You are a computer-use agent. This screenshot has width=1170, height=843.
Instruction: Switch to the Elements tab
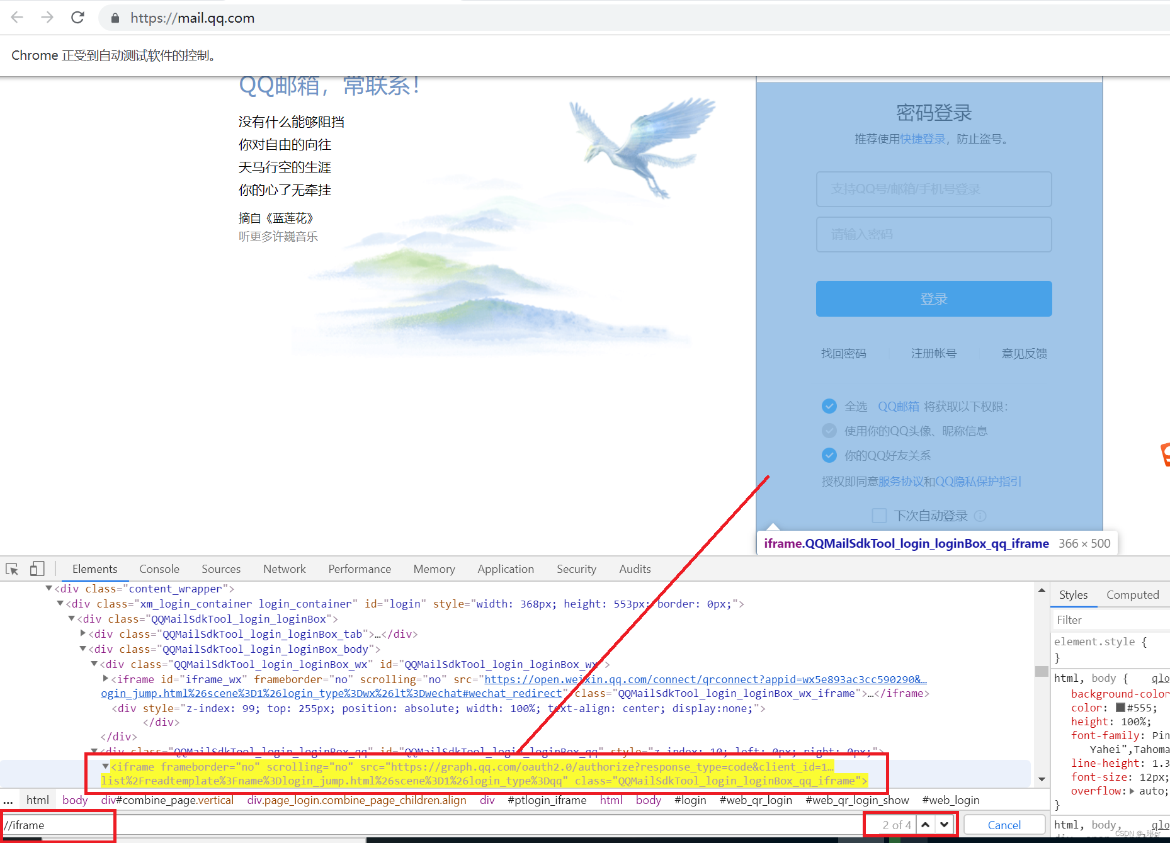pyautogui.click(x=94, y=569)
